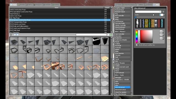The image size is (176, 99).
Task: Select [PHX] Solid Steel category
Action: [60, 30]
